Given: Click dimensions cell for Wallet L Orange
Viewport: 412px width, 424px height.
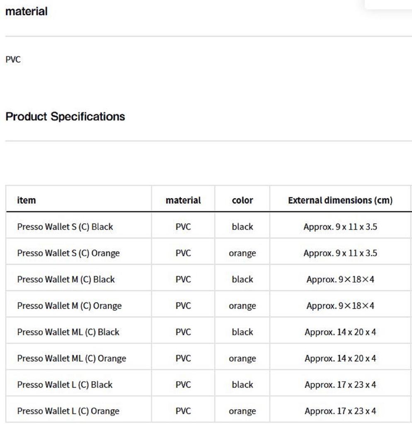Looking at the screenshot, I should point(340,411).
